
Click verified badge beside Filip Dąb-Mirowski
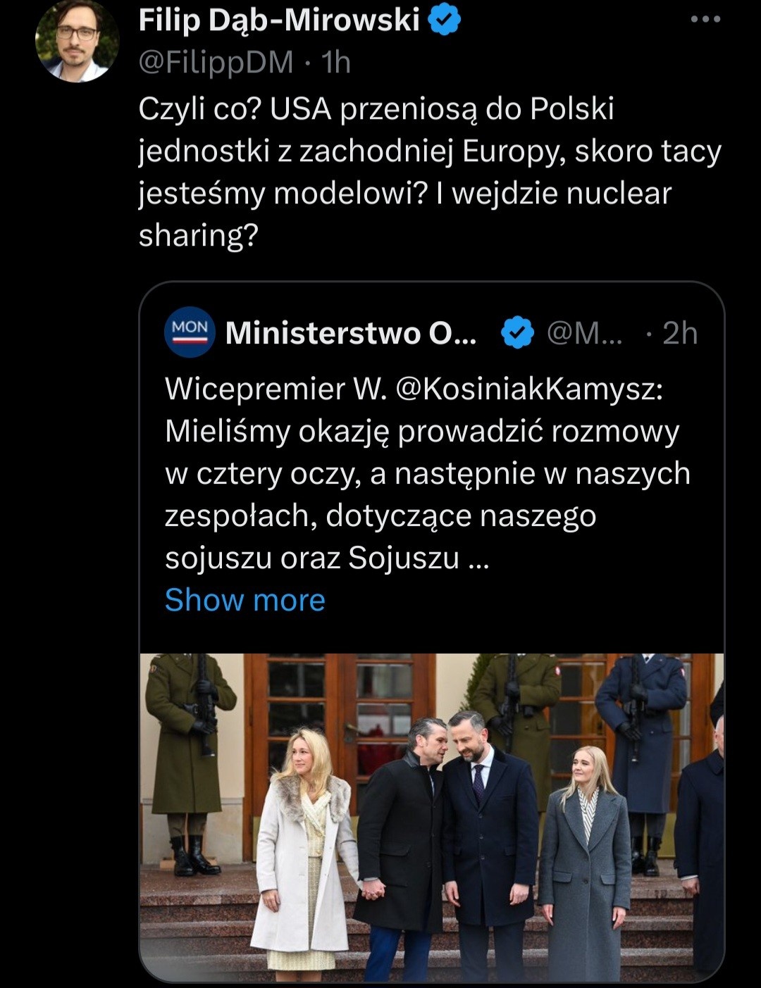[x=445, y=20]
